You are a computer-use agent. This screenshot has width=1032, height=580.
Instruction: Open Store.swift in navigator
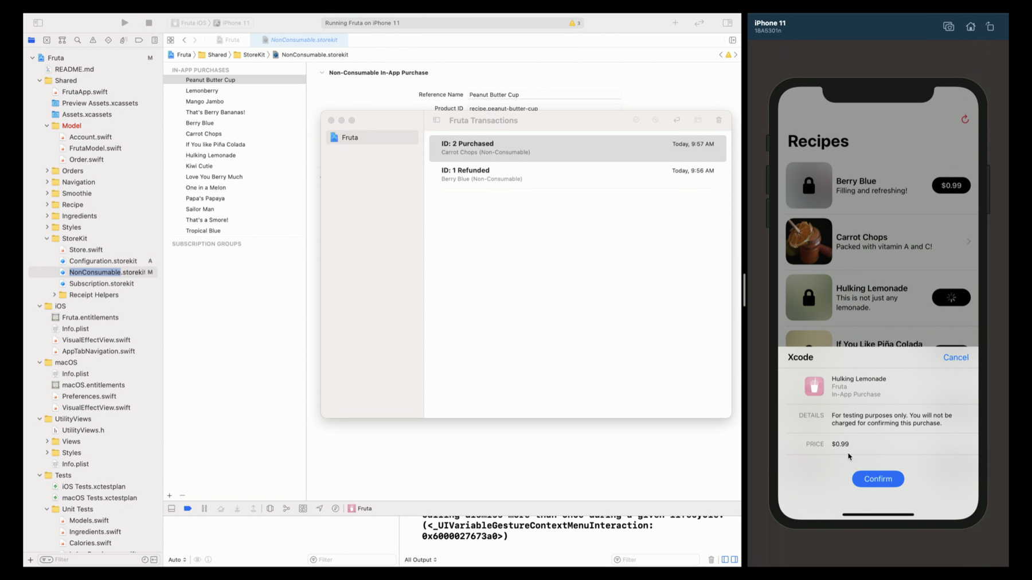[86, 250]
